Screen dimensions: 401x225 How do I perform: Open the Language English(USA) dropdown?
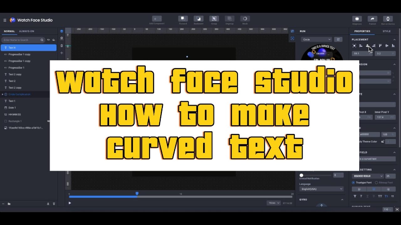click(x=321, y=189)
